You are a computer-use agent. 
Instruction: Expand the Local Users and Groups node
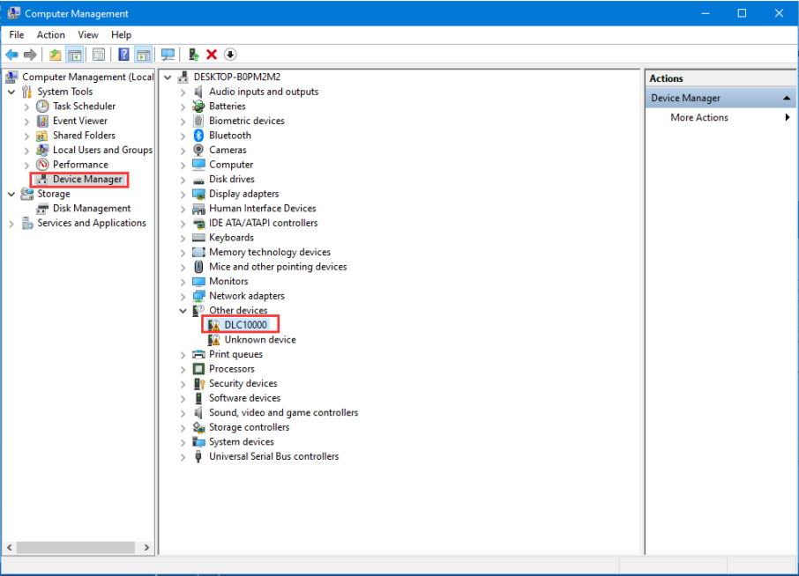(26, 151)
